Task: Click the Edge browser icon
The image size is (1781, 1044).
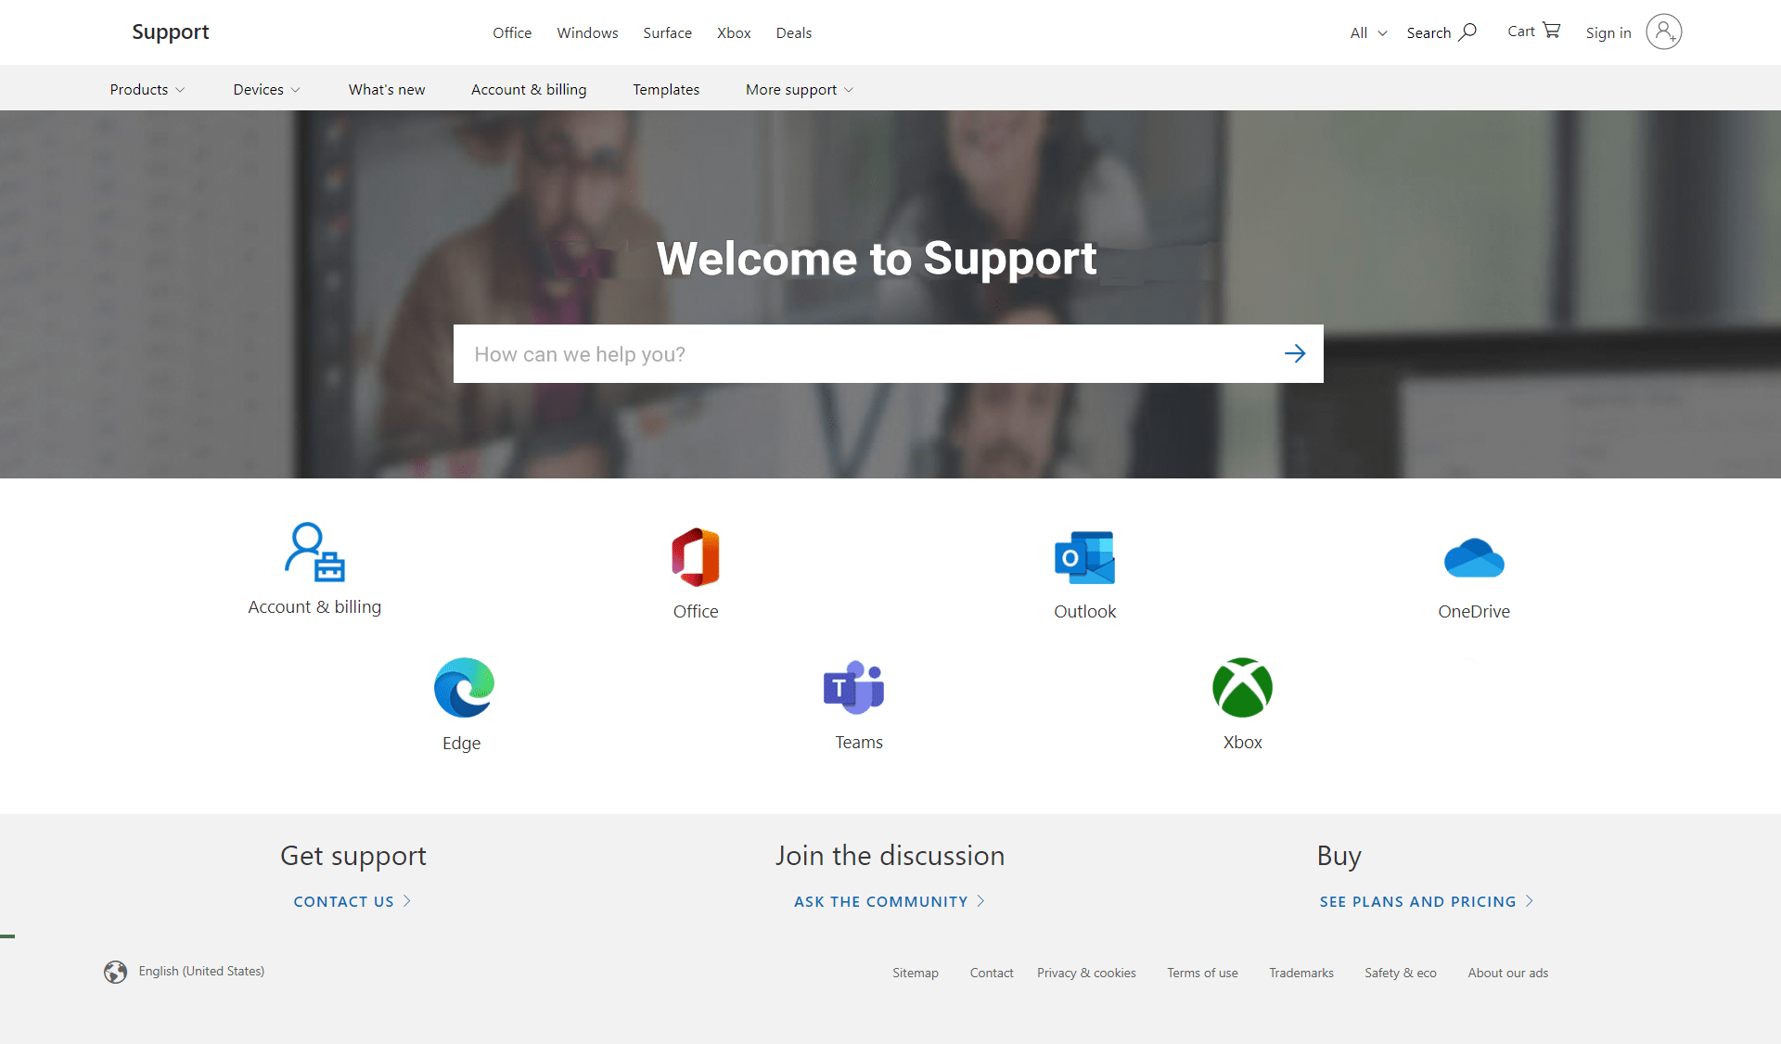Action: (464, 688)
